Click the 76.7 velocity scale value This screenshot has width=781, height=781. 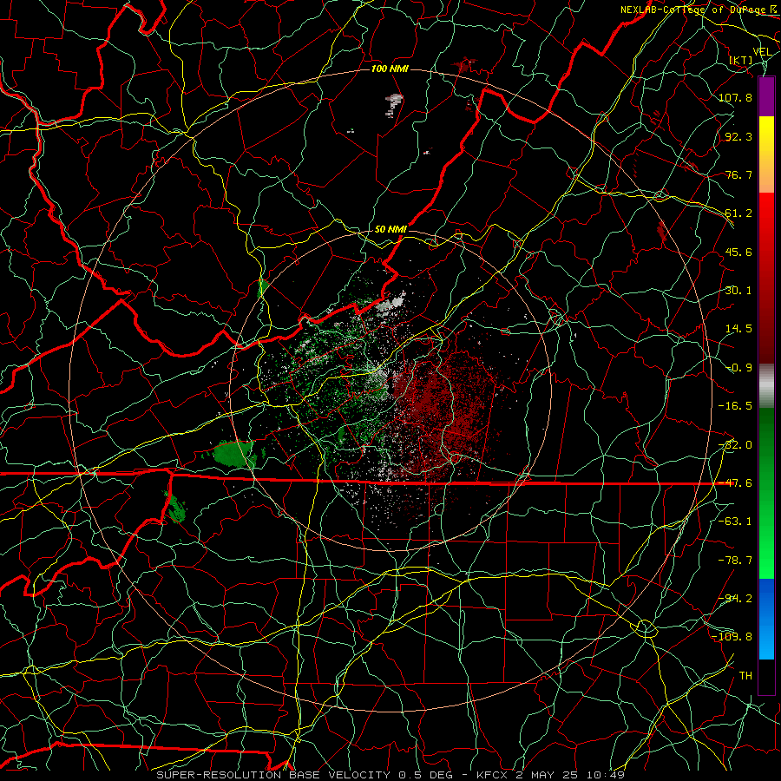point(738,174)
